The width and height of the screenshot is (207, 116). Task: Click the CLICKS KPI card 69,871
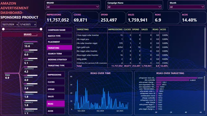pos(85,18)
